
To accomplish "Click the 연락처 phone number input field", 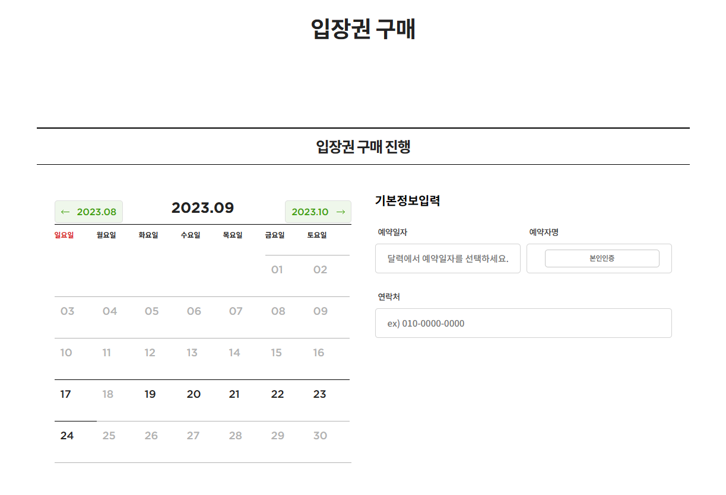I will (x=523, y=322).
